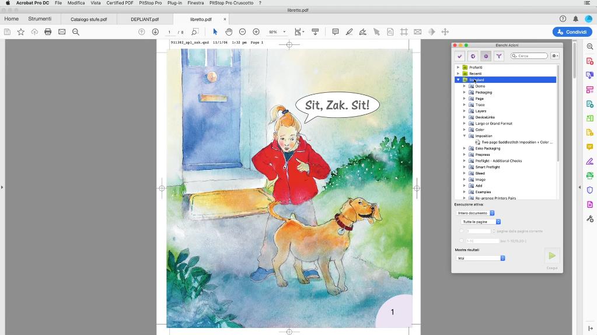Collapse the Imposition folder triangle
The width and height of the screenshot is (597, 335).
pyautogui.click(x=465, y=136)
